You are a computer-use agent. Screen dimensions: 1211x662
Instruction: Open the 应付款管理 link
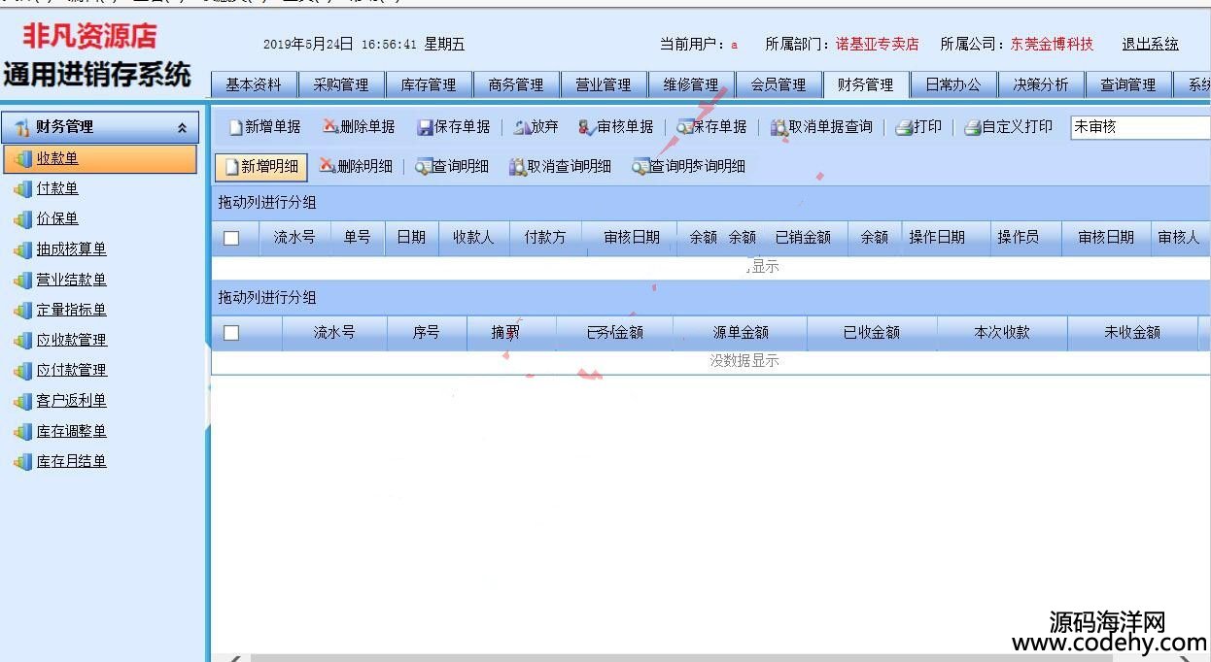point(72,370)
